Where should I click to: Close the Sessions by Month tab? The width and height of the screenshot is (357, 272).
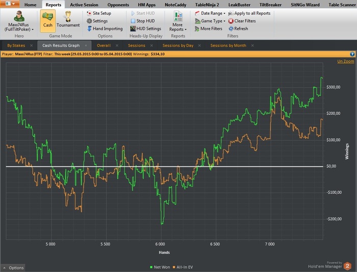(x=252, y=45)
